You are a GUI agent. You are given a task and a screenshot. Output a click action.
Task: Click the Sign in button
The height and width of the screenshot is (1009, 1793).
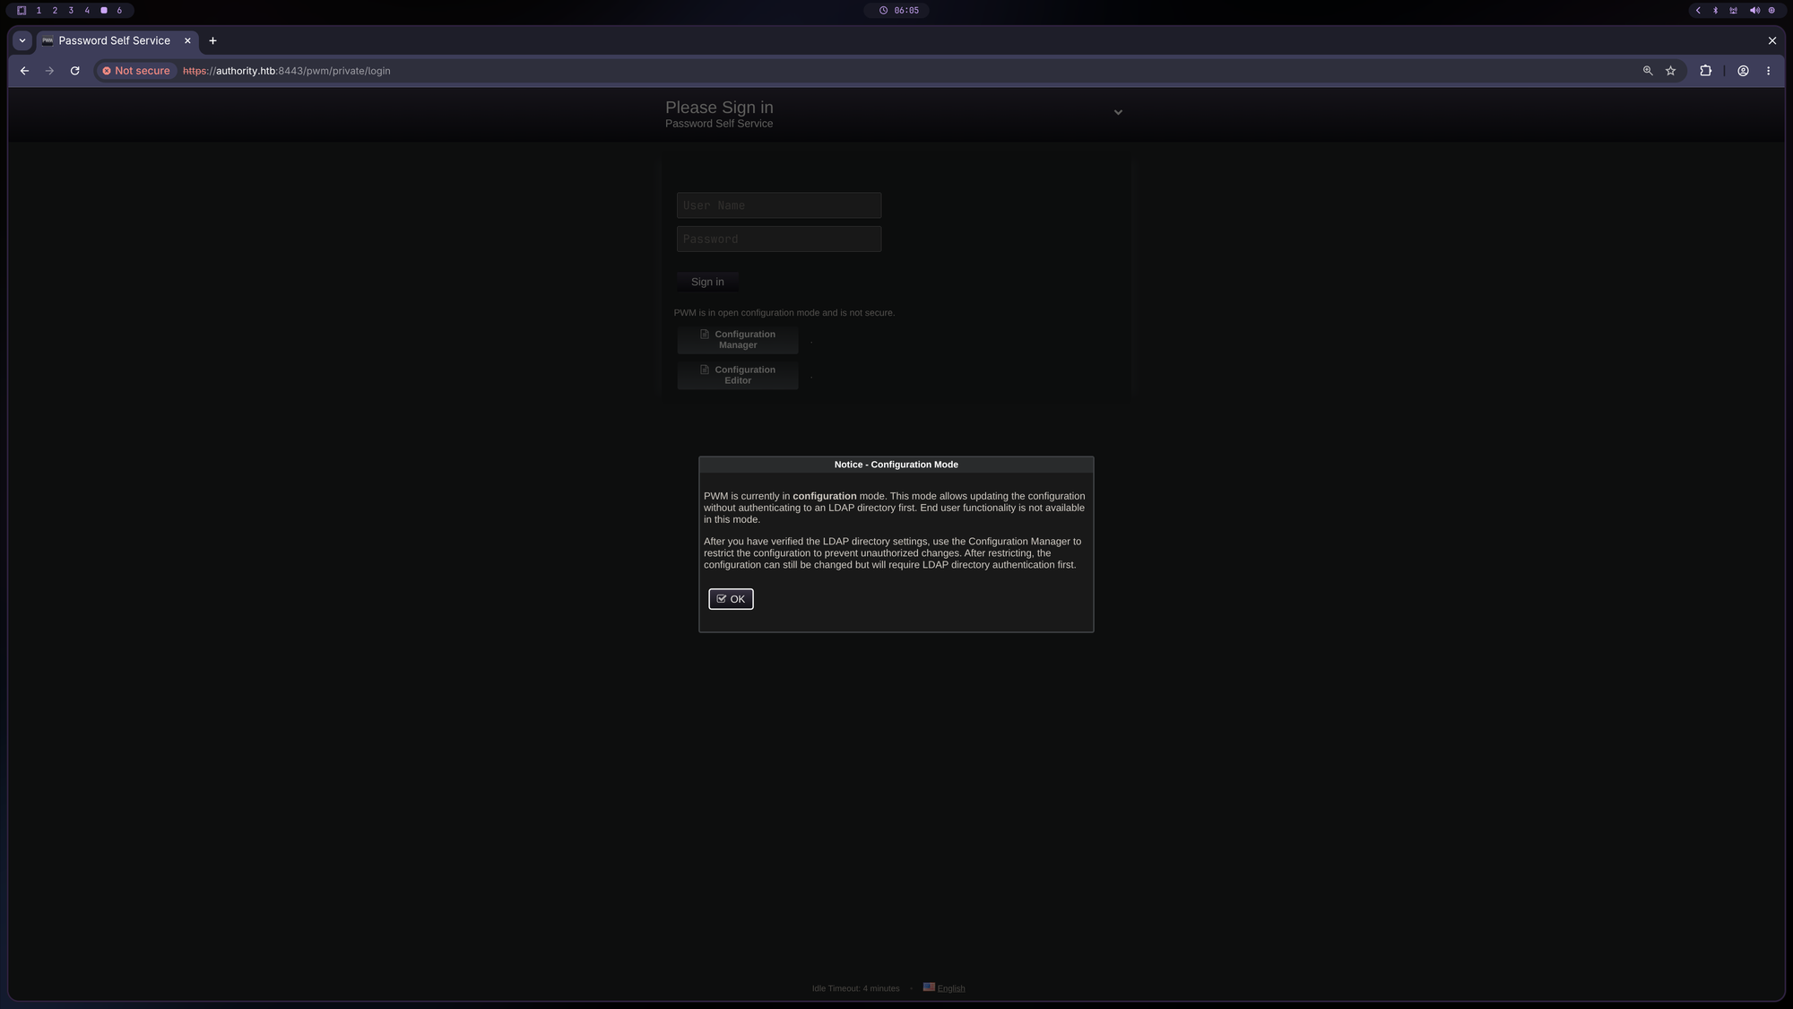pyautogui.click(x=707, y=282)
